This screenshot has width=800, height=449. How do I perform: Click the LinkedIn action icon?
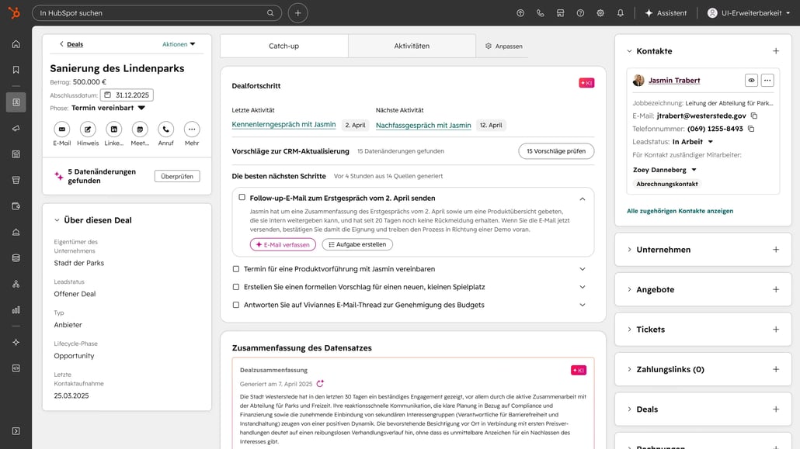coord(113,130)
